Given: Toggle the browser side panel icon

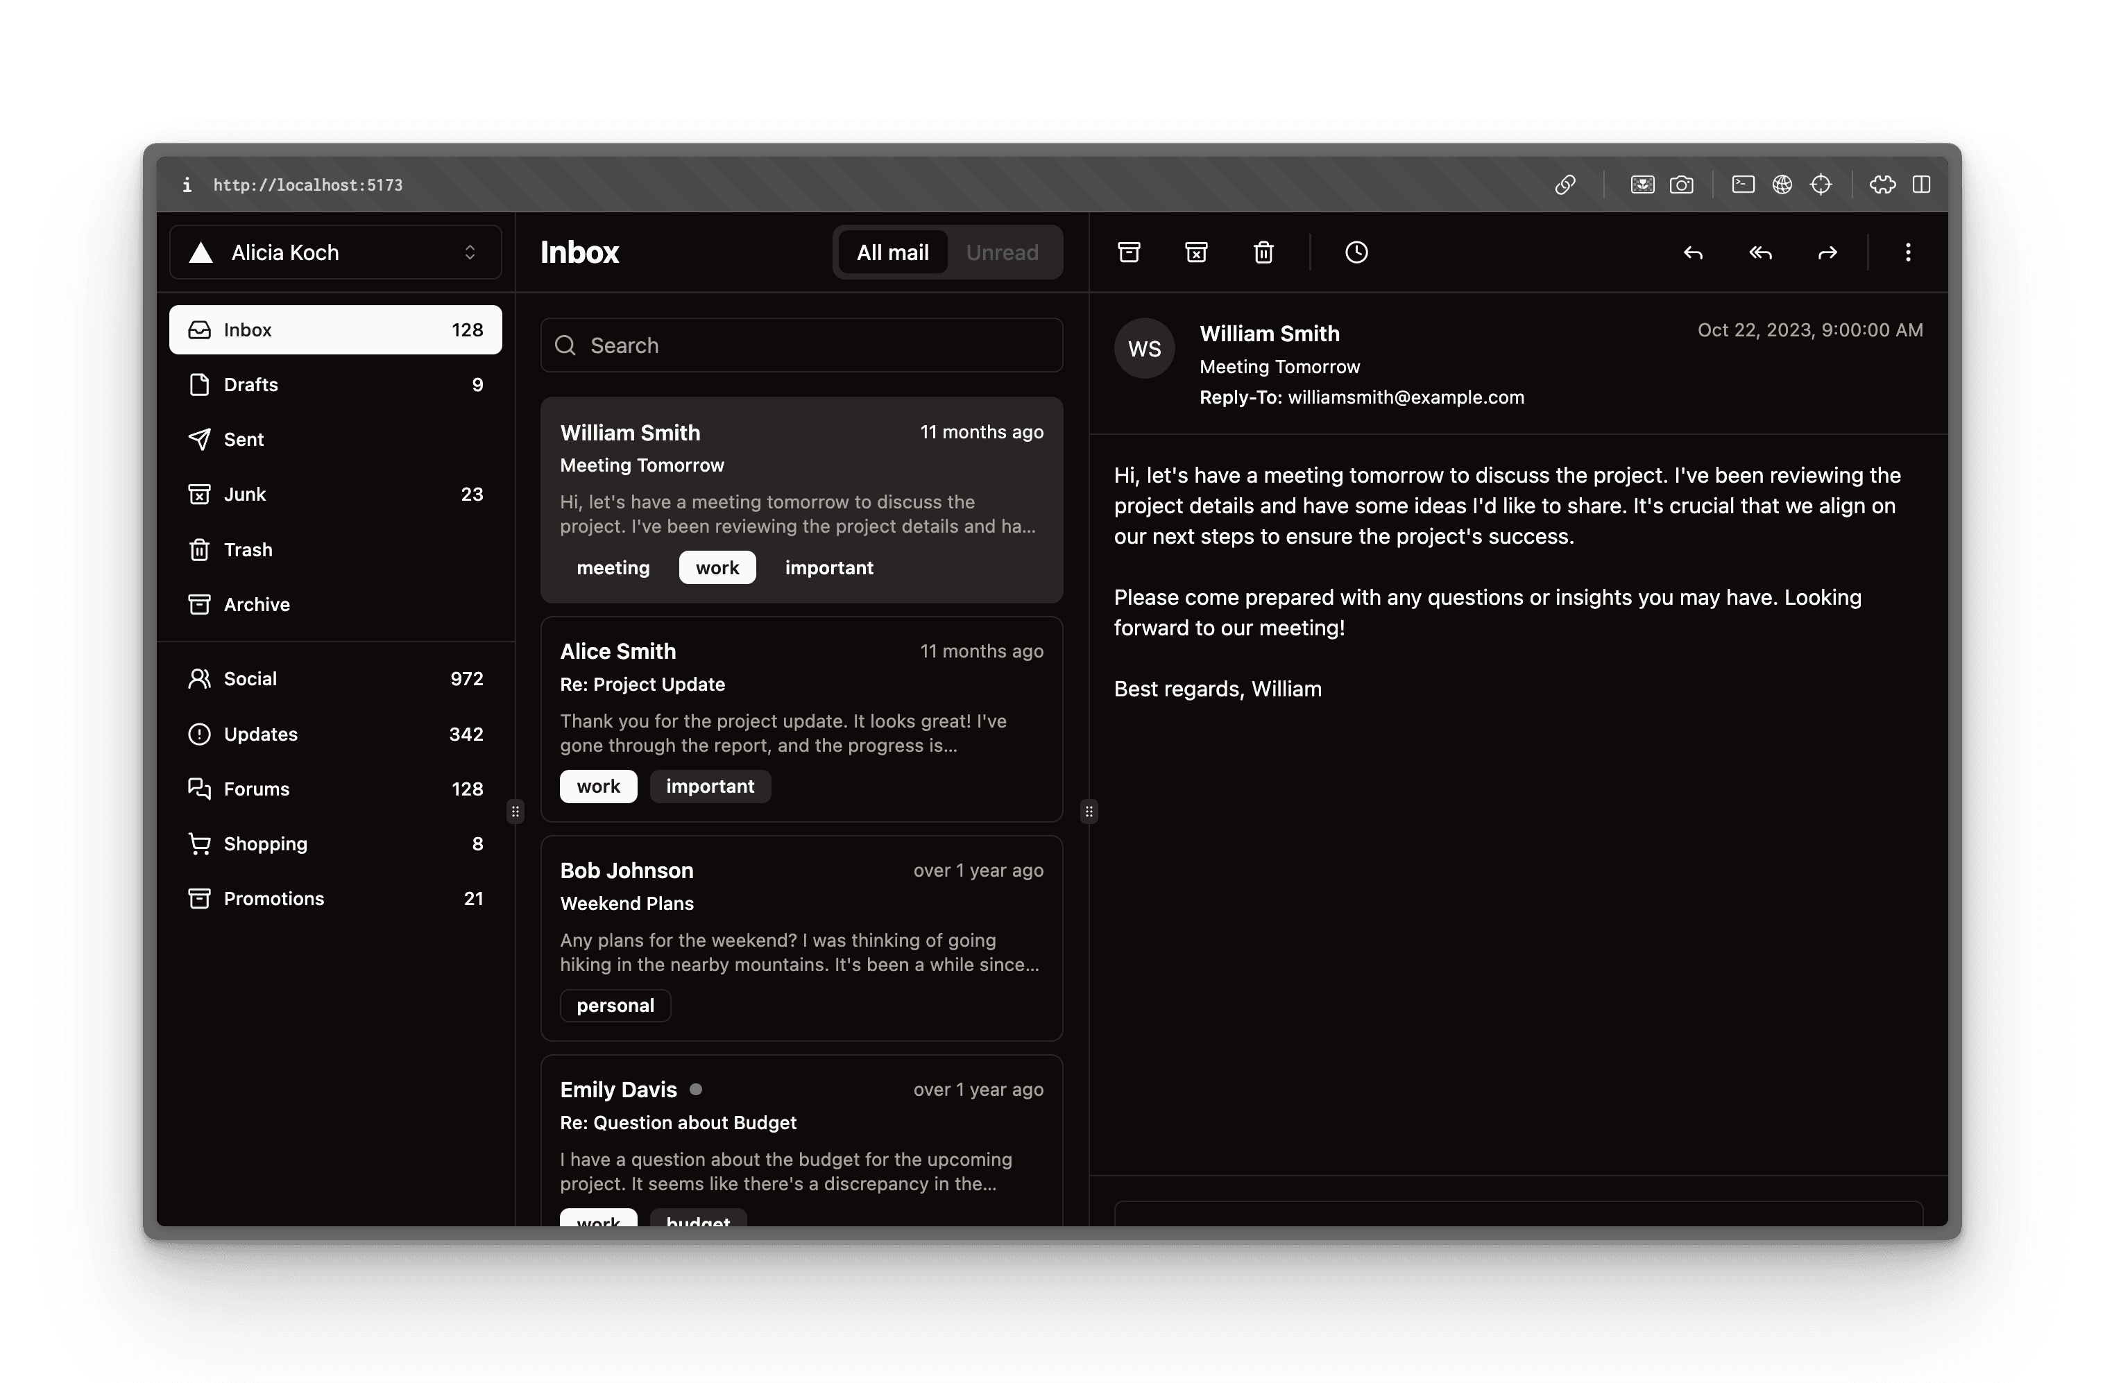Looking at the screenshot, I should 1921,184.
